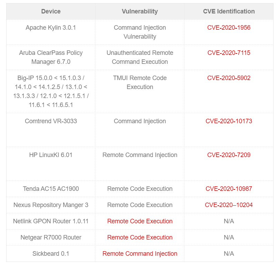The width and height of the screenshot is (278, 264).
Task: Click the Aruba ClearPass Policy Manager cell
Action: pos(51,57)
